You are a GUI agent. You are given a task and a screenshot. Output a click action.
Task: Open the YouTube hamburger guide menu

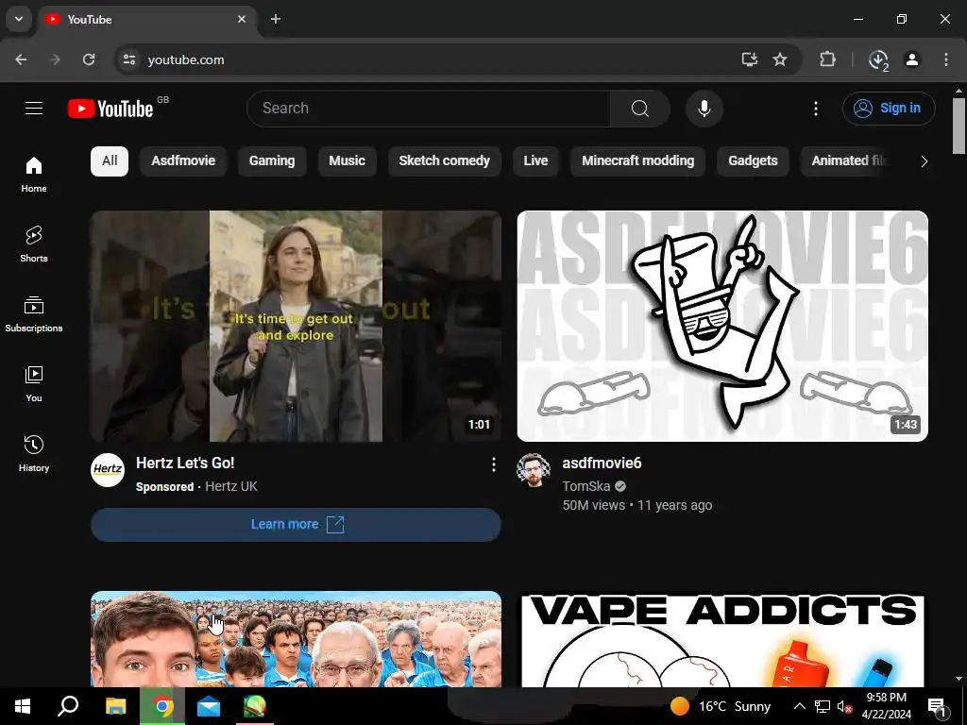click(x=34, y=109)
